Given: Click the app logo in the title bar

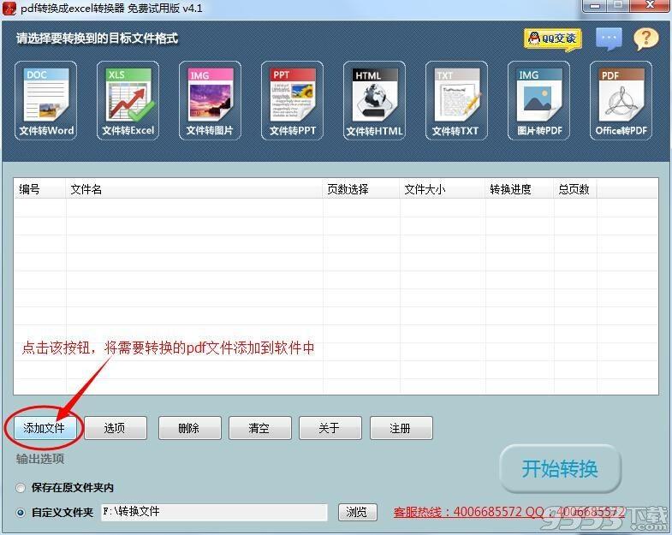Looking at the screenshot, I should [9, 9].
